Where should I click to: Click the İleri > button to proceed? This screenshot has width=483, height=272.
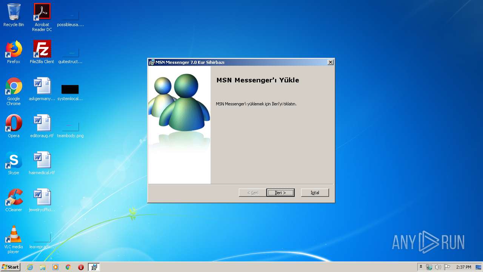(280, 193)
